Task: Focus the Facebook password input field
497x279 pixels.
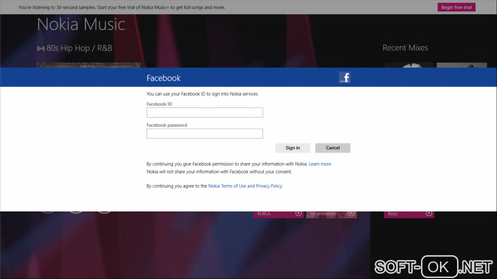Action: click(205, 134)
